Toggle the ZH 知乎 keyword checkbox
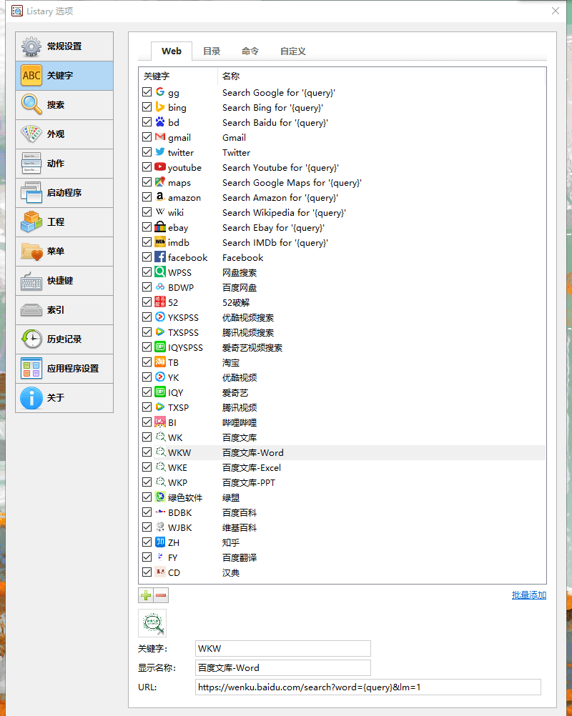572x716 pixels. (x=147, y=543)
